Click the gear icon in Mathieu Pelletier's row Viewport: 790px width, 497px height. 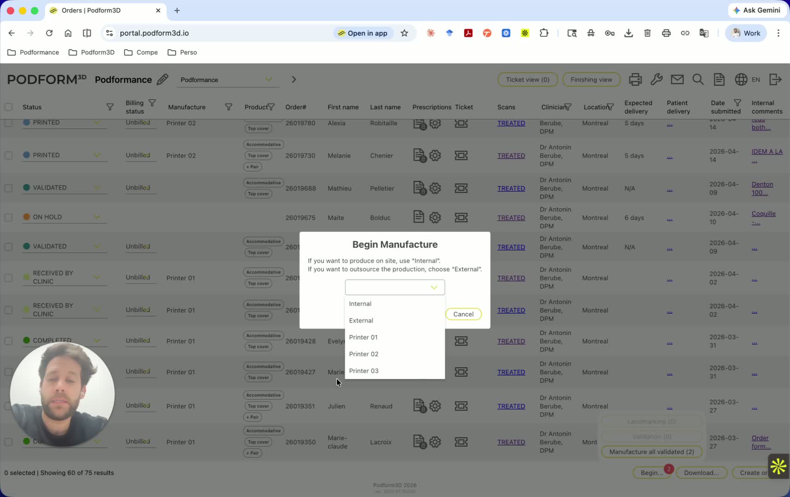click(435, 188)
